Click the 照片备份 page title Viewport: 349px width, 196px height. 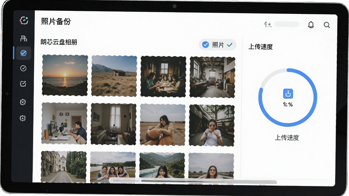point(56,21)
